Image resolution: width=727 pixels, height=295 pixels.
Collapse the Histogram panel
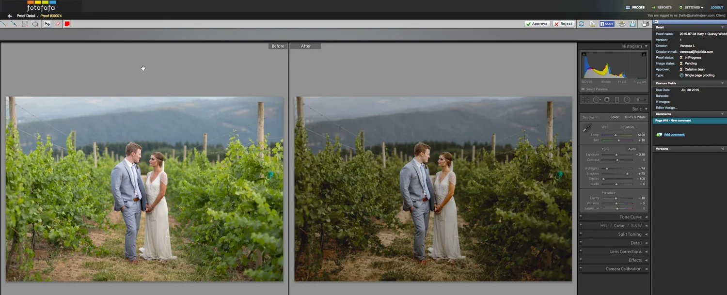(646, 46)
